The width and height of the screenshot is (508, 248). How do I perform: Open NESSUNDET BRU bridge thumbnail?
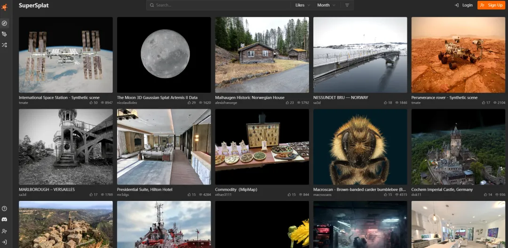point(360,55)
